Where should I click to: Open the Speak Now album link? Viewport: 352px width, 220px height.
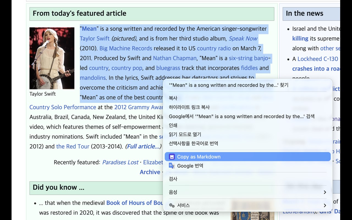click(x=243, y=38)
